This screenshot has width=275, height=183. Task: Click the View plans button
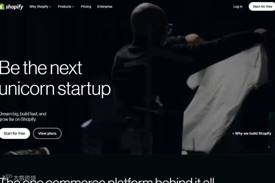click(x=47, y=134)
